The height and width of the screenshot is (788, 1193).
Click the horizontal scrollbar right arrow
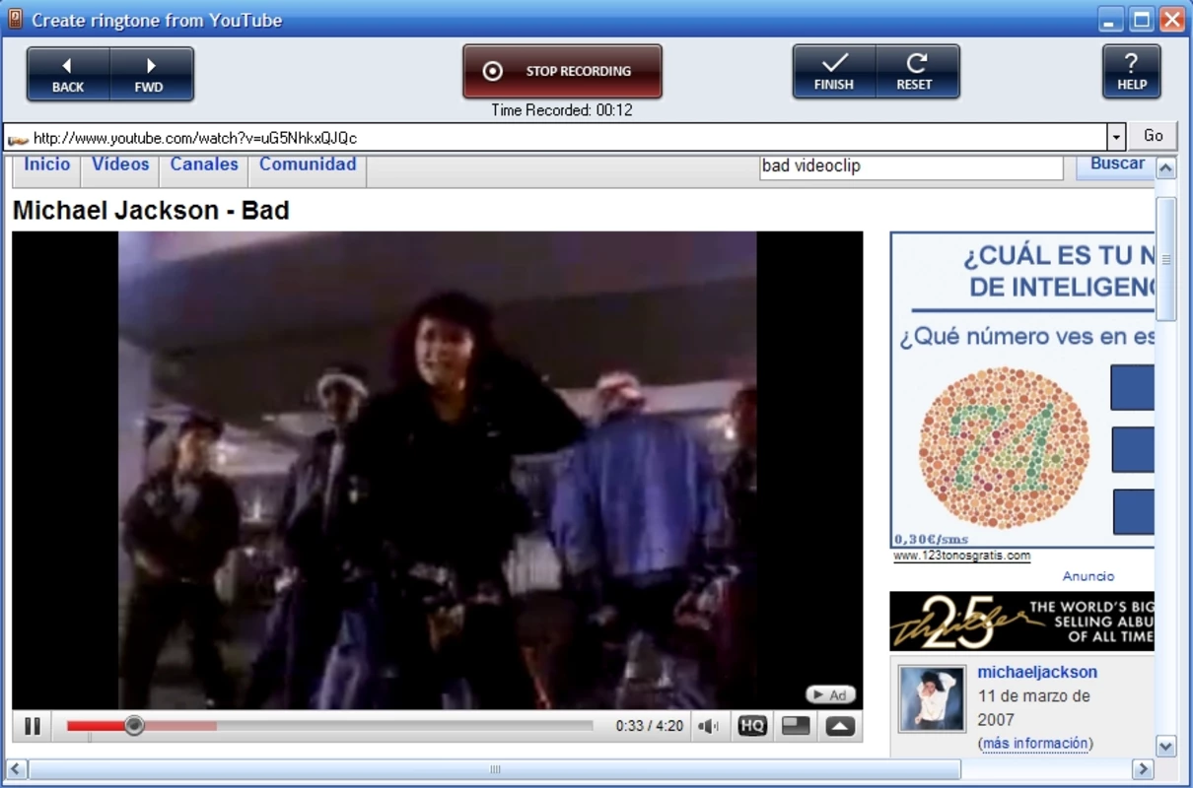[x=1143, y=768]
